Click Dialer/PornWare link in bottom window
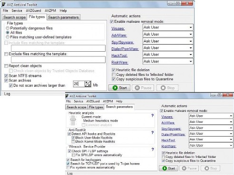234x175 pixels. click(173, 135)
